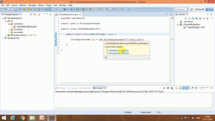Open File Explorer from taskbar
This screenshot has width=215, height=121.
(32, 118)
